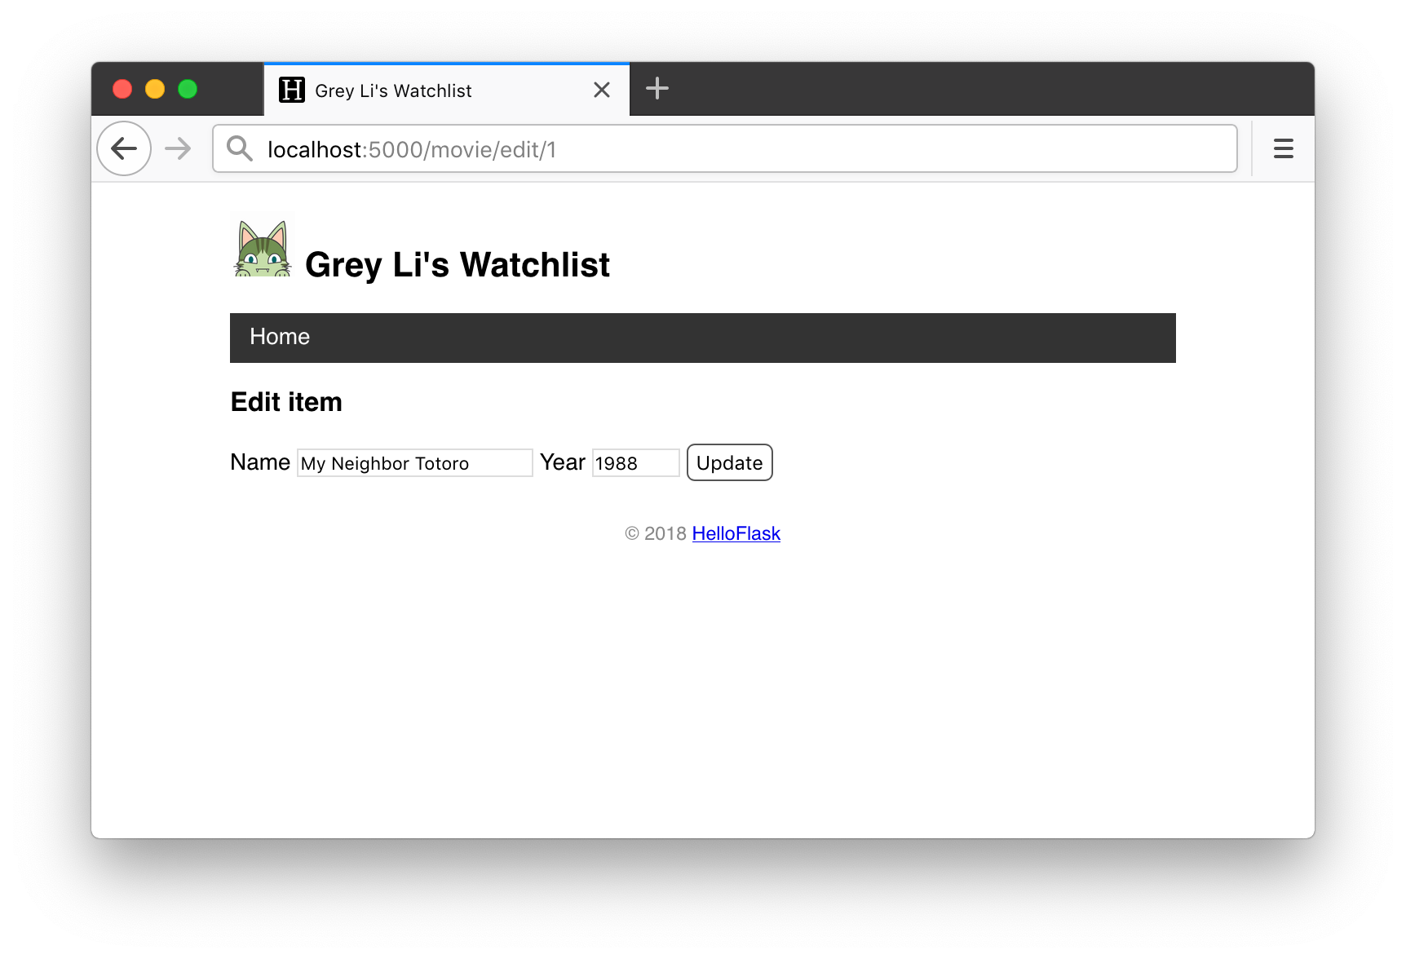Click the Year field label

tap(562, 462)
